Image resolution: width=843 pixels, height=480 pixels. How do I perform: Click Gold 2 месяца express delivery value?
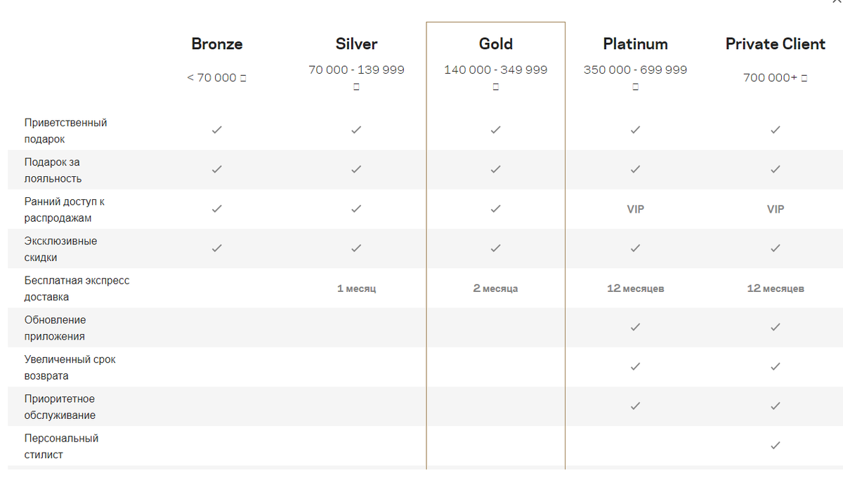click(495, 288)
